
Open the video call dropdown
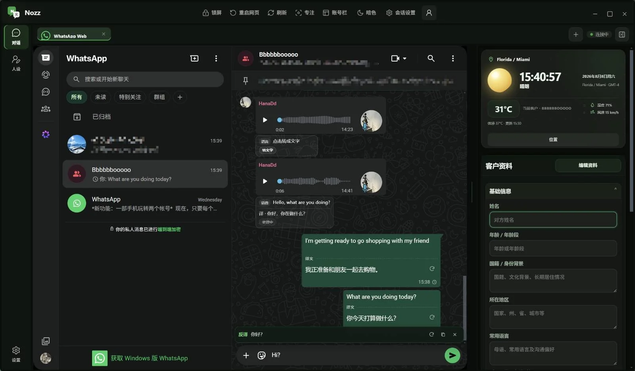click(x=399, y=58)
